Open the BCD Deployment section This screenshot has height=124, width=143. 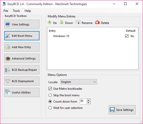click(x=22, y=81)
